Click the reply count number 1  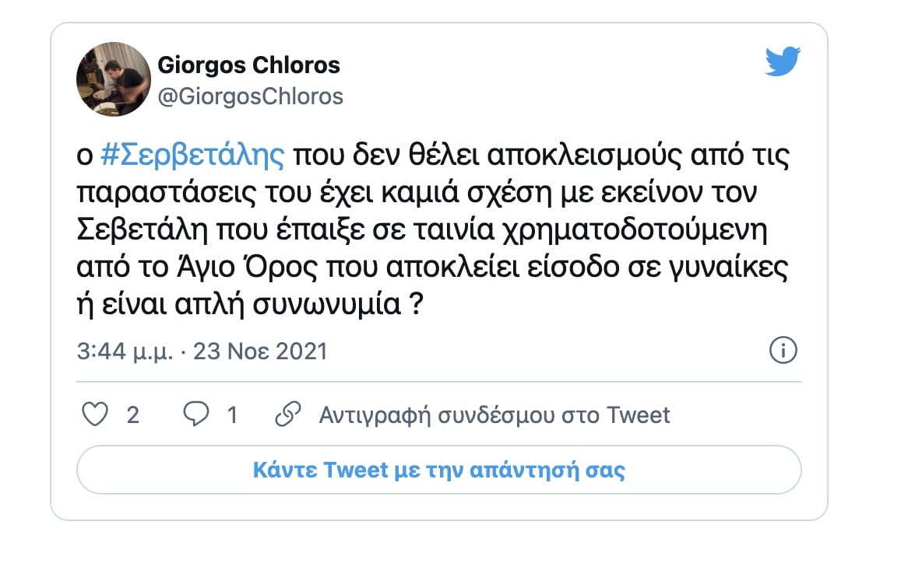[x=232, y=415]
